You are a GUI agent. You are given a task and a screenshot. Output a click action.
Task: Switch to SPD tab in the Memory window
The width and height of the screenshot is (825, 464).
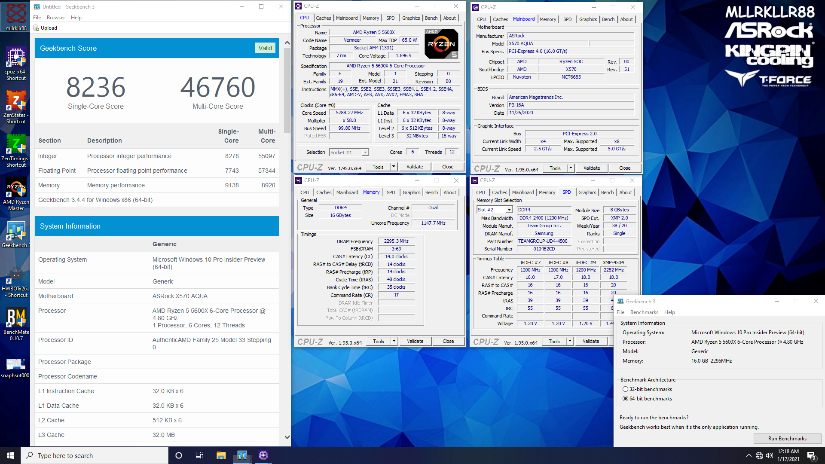point(391,192)
